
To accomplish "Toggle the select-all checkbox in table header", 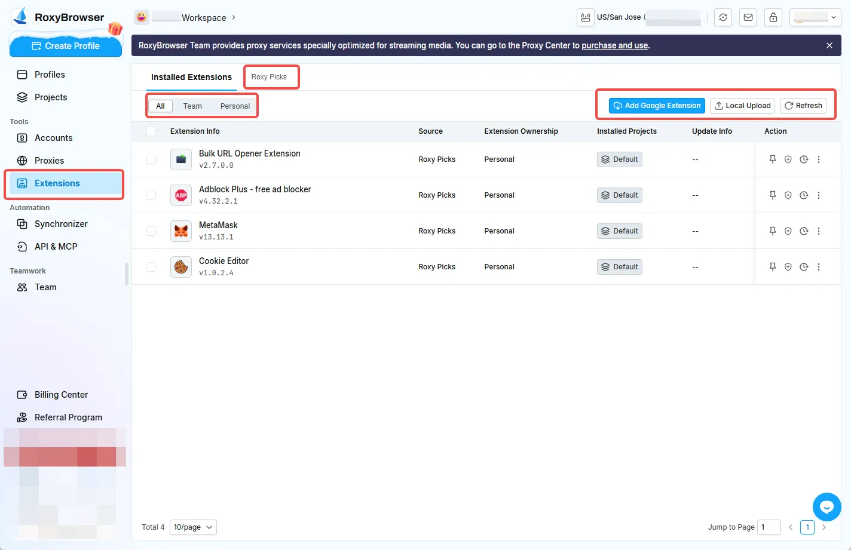I will pyautogui.click(x=151, y=131).
